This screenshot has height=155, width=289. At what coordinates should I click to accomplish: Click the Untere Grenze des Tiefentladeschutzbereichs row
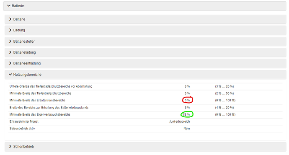pos(145,86)
